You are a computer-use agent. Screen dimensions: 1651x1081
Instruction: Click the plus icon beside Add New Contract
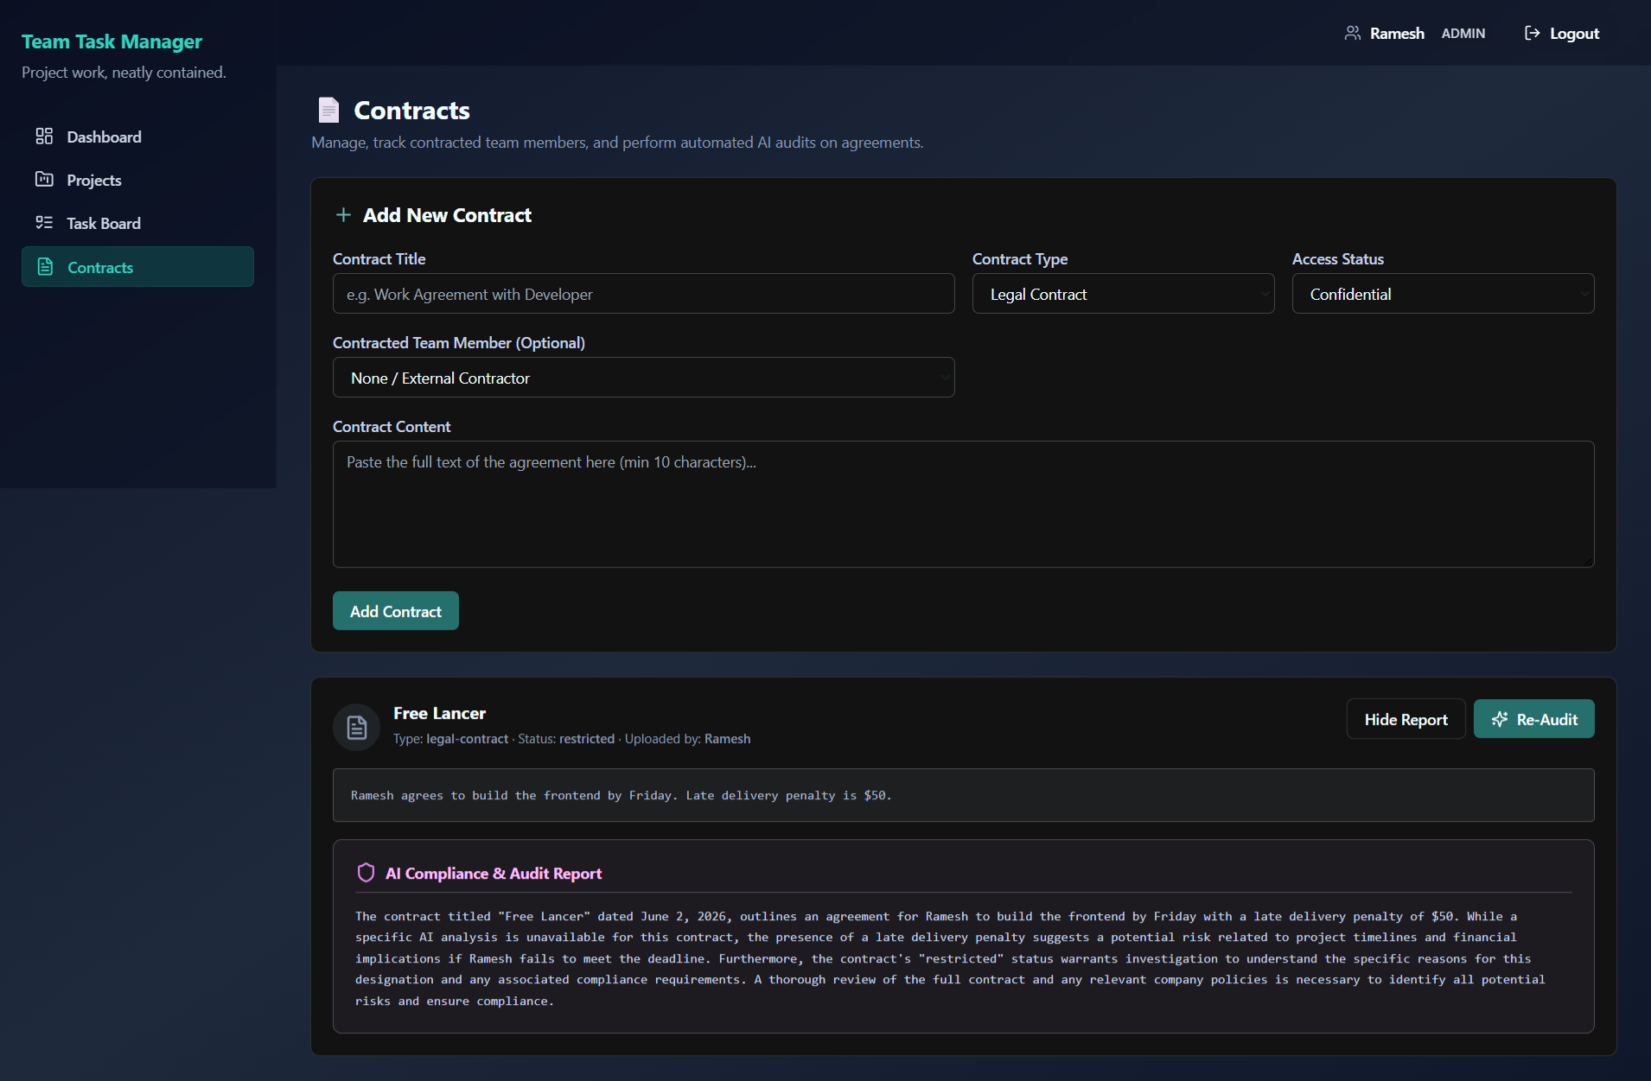343,214
